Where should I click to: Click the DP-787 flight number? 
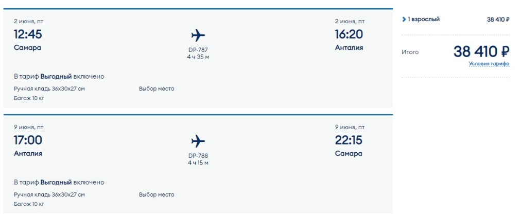pyautogui.click(x=198, y=50)
